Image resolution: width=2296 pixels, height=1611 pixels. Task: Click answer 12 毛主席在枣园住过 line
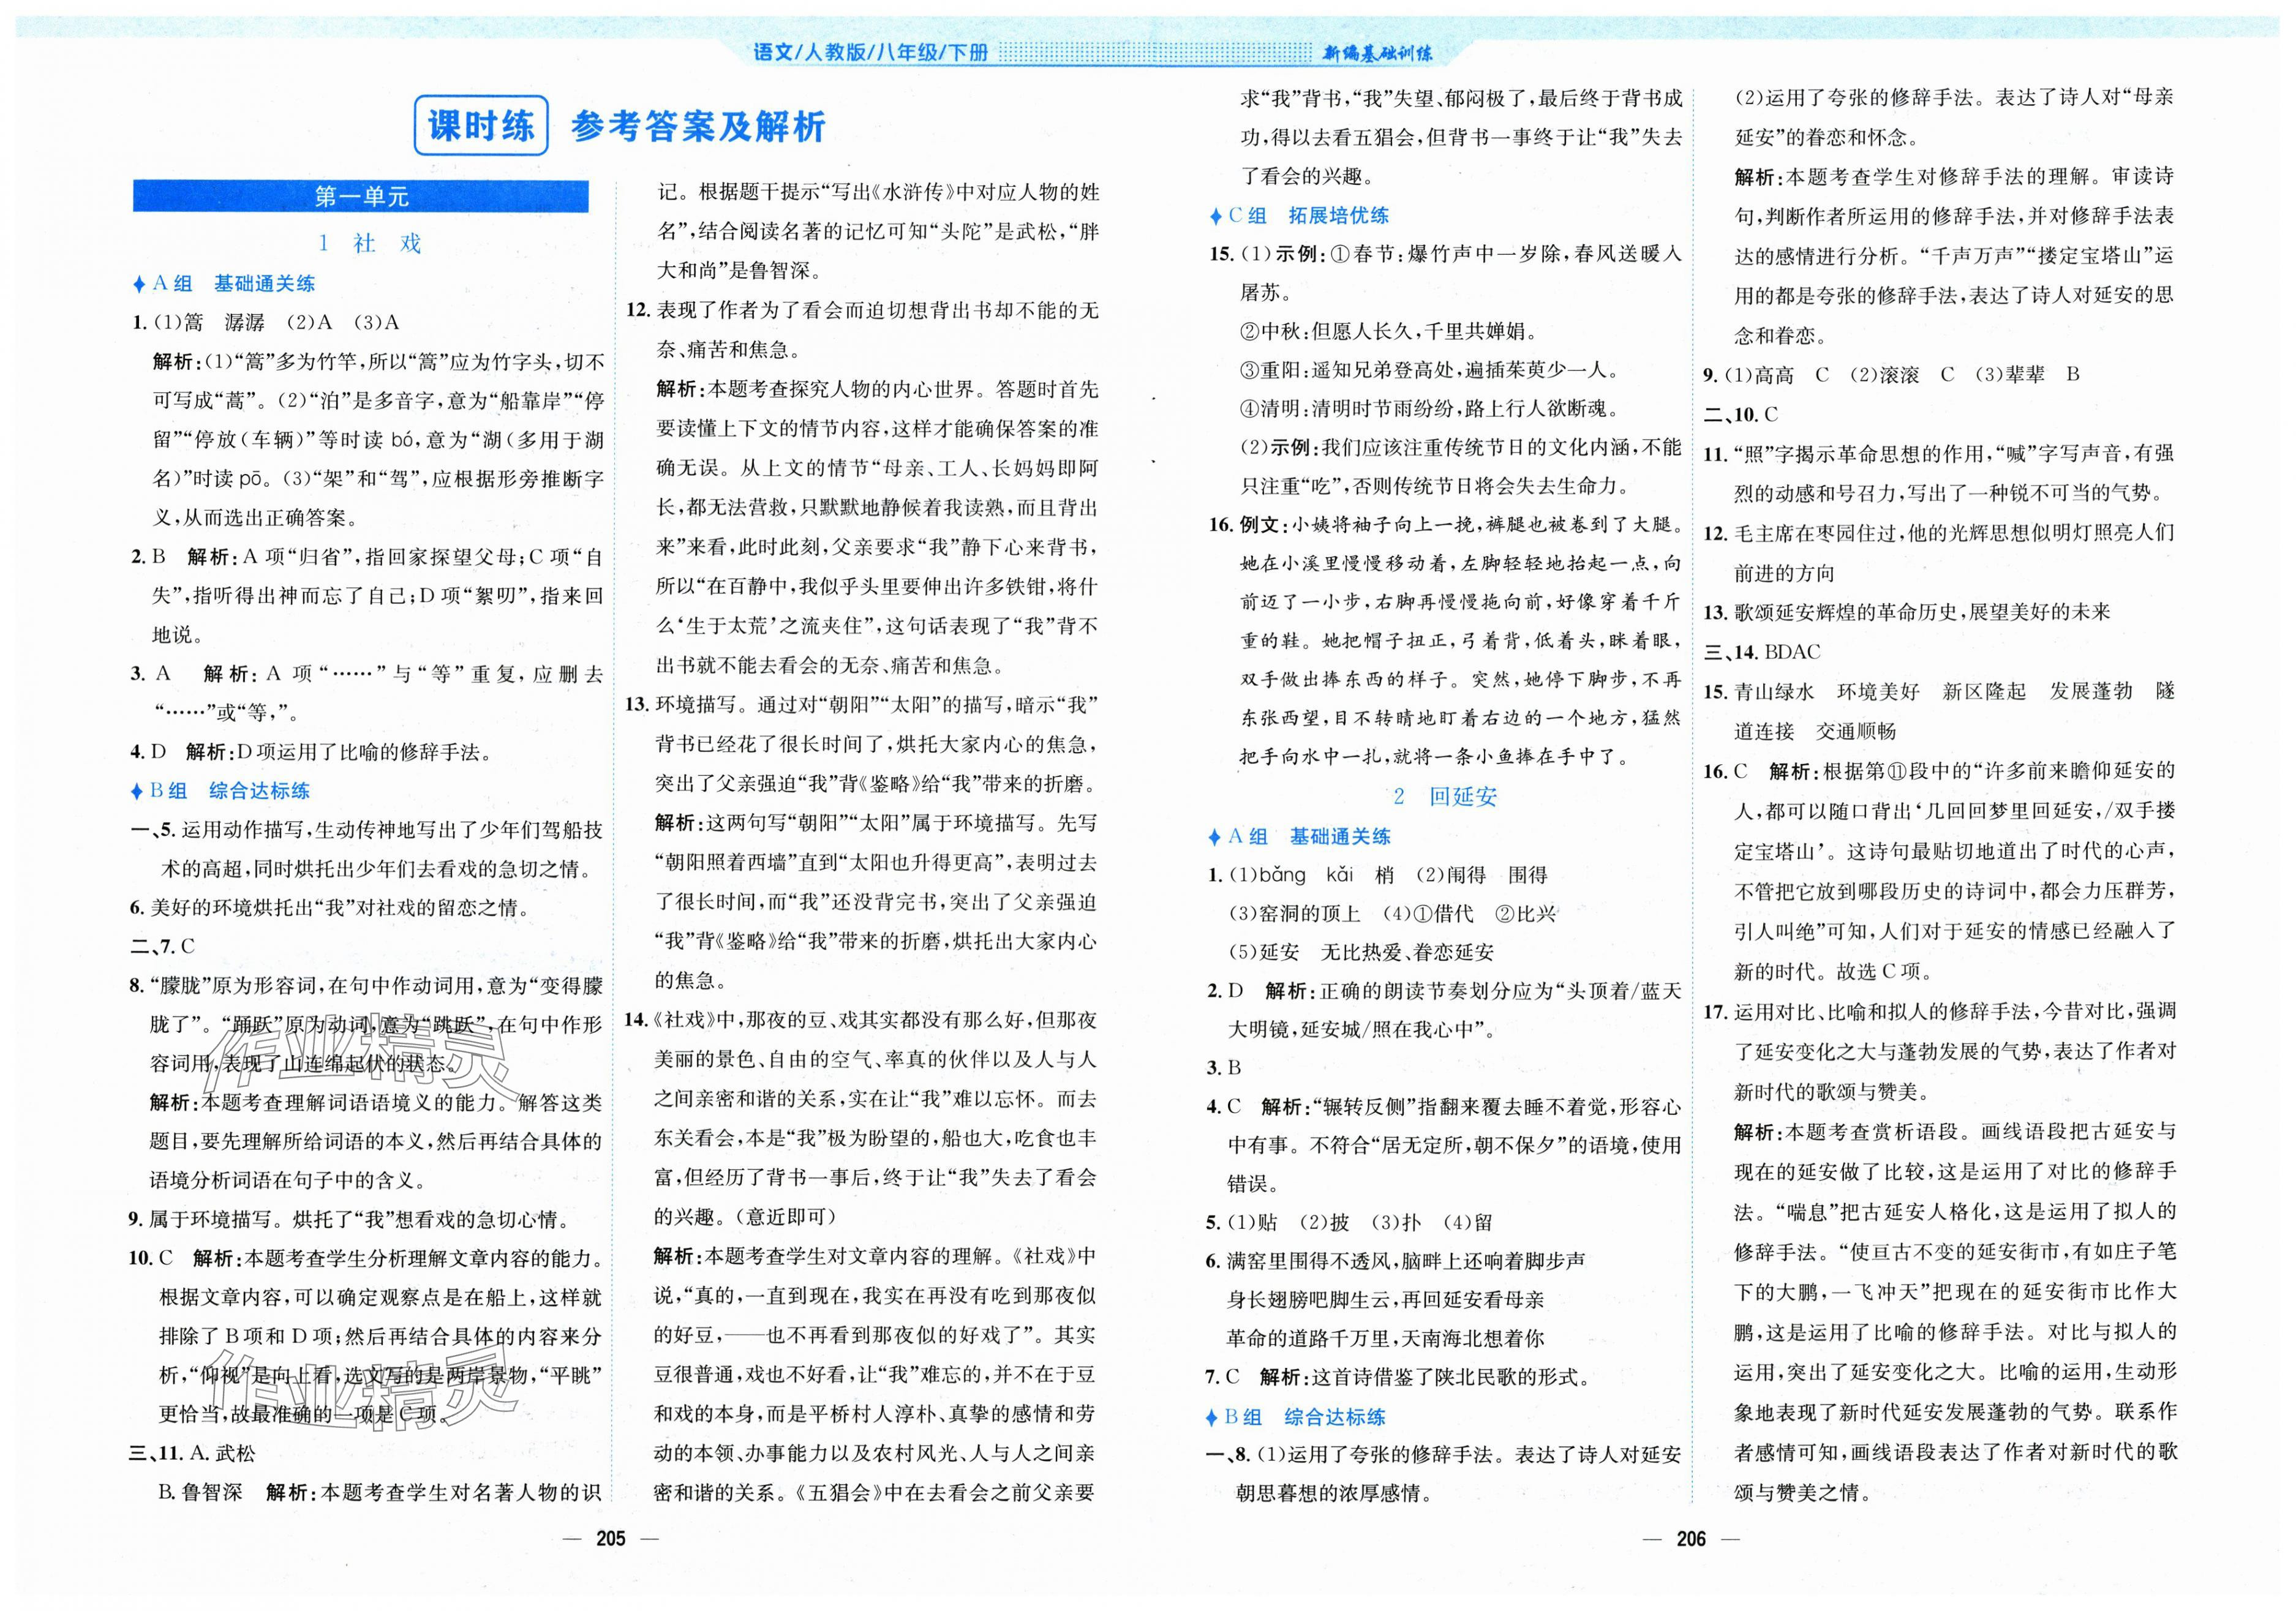[x=1939, y=533]
